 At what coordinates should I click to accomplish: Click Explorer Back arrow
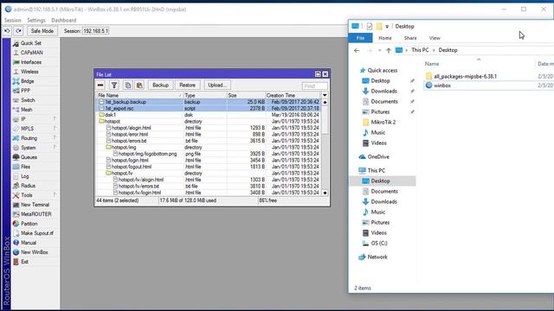point(357,50)
